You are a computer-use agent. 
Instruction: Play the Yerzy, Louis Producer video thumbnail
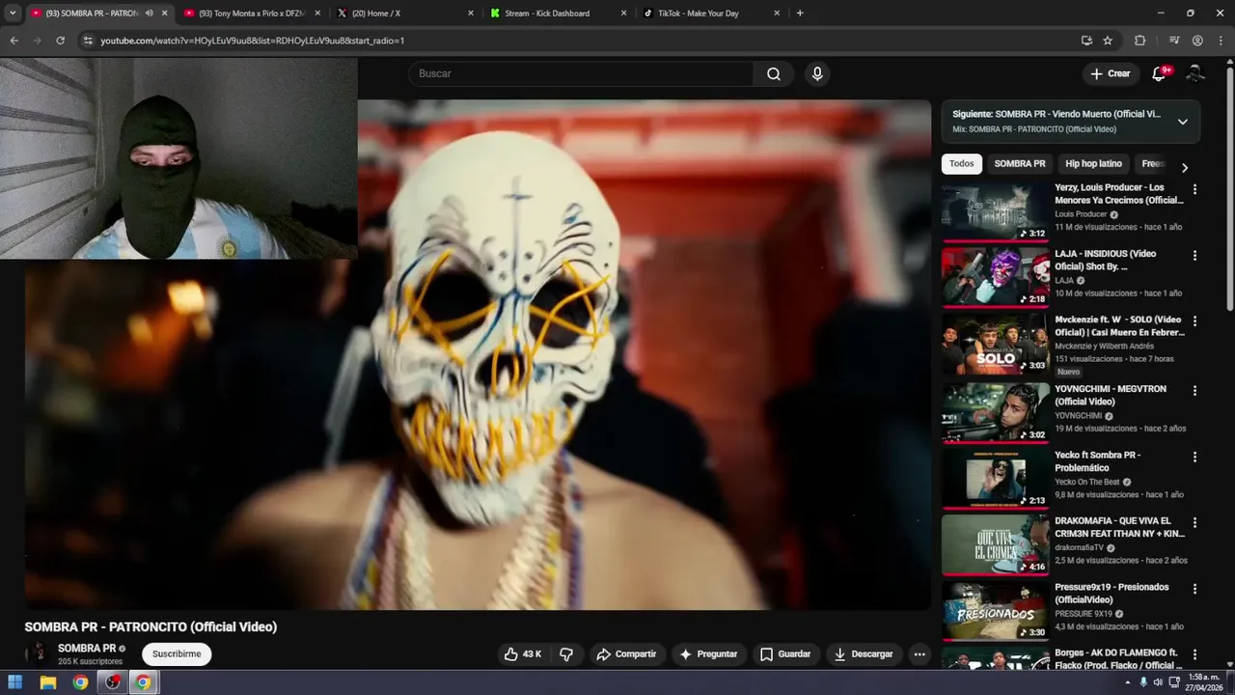(995, 210)
